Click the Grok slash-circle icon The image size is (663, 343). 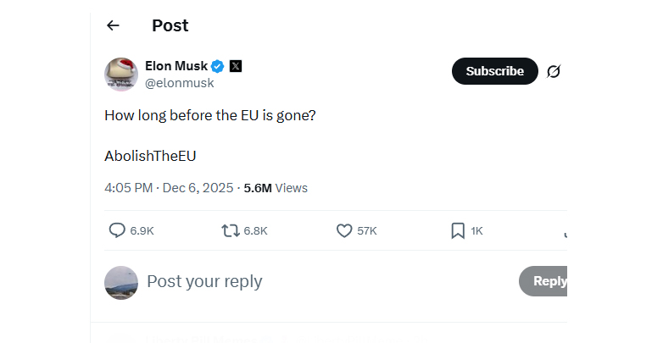tap(554, 71)
